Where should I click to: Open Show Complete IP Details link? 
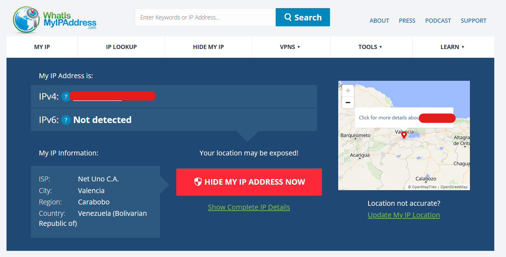pos(249,207)
